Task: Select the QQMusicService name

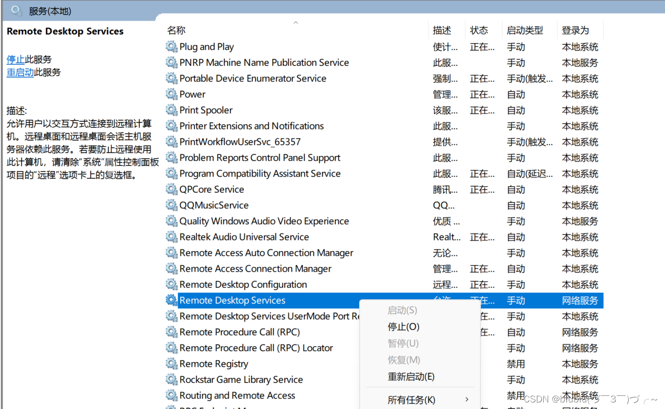Action: click(214, 205)
